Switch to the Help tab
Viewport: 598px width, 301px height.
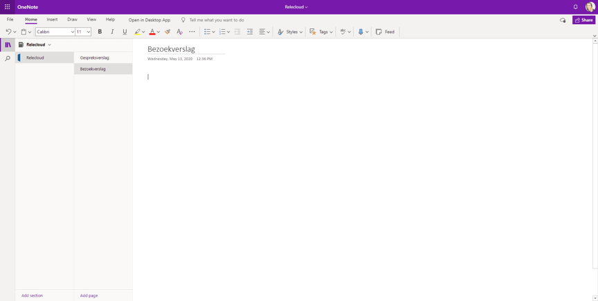tap(110, 19)
